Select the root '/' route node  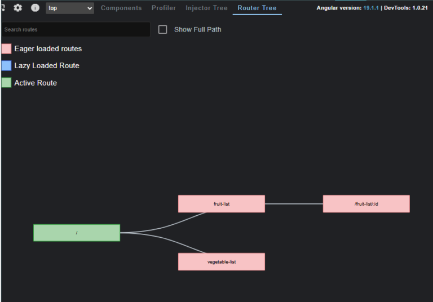tap(77, 233)
